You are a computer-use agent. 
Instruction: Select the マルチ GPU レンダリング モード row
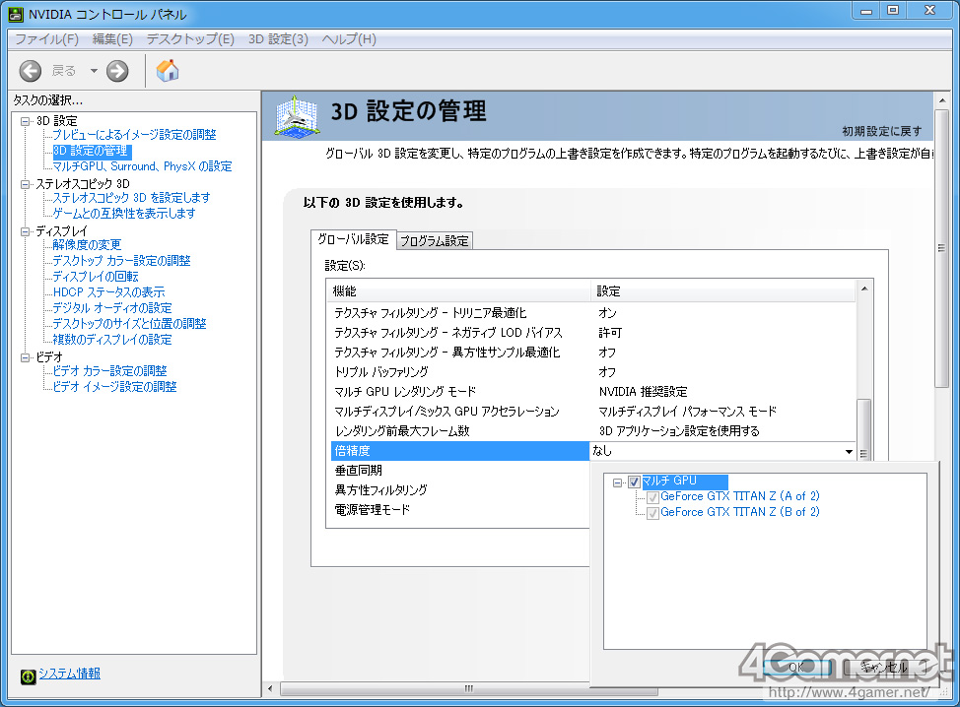coord(590,392)
